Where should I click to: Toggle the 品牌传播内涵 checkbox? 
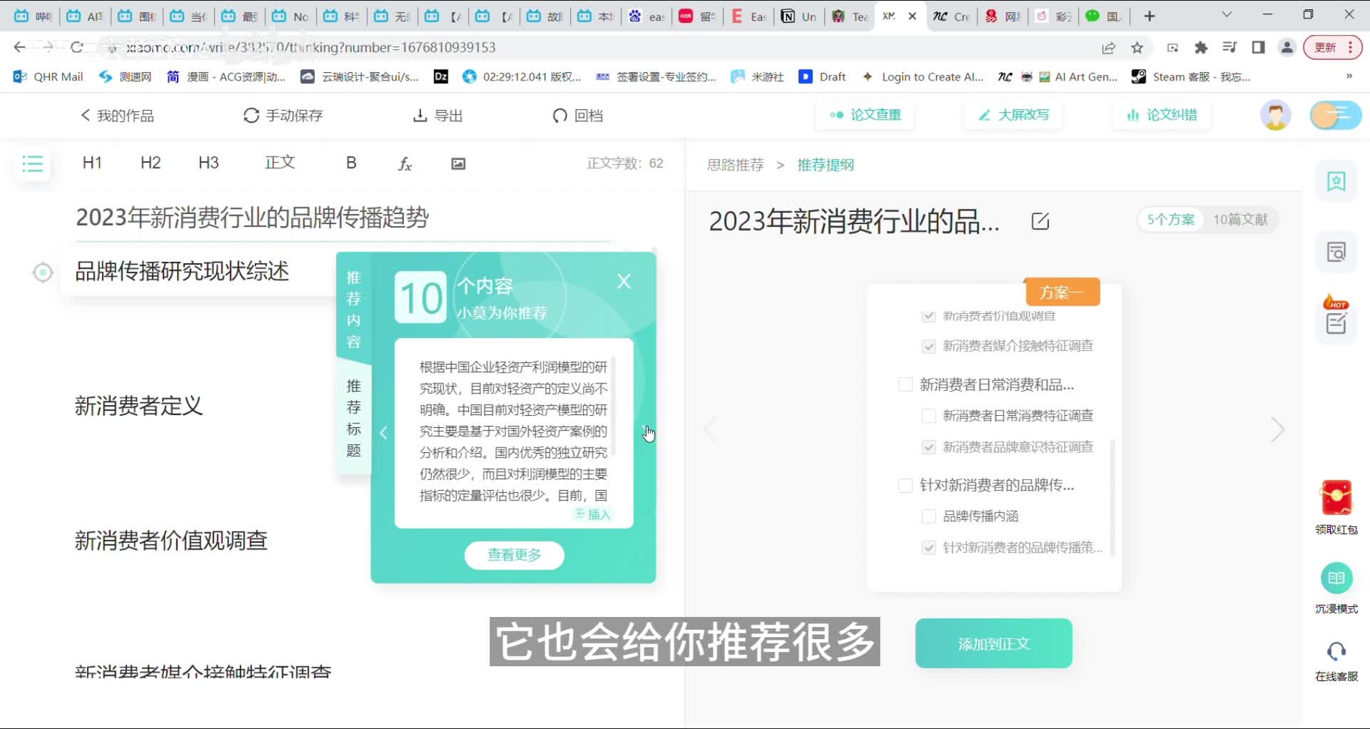point(929,516)
